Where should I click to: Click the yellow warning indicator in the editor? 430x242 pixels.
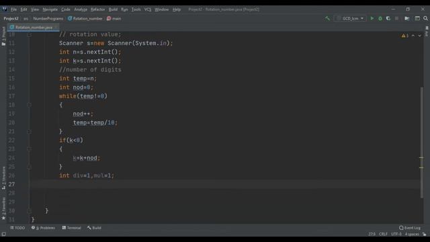pos(404,36)
